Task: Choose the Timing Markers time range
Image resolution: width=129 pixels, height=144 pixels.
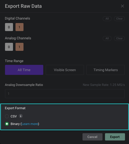Action: (105, 70)
